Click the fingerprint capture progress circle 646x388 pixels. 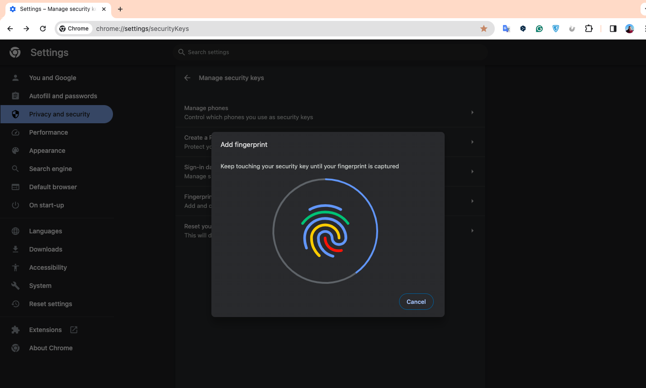click(325, 231)
